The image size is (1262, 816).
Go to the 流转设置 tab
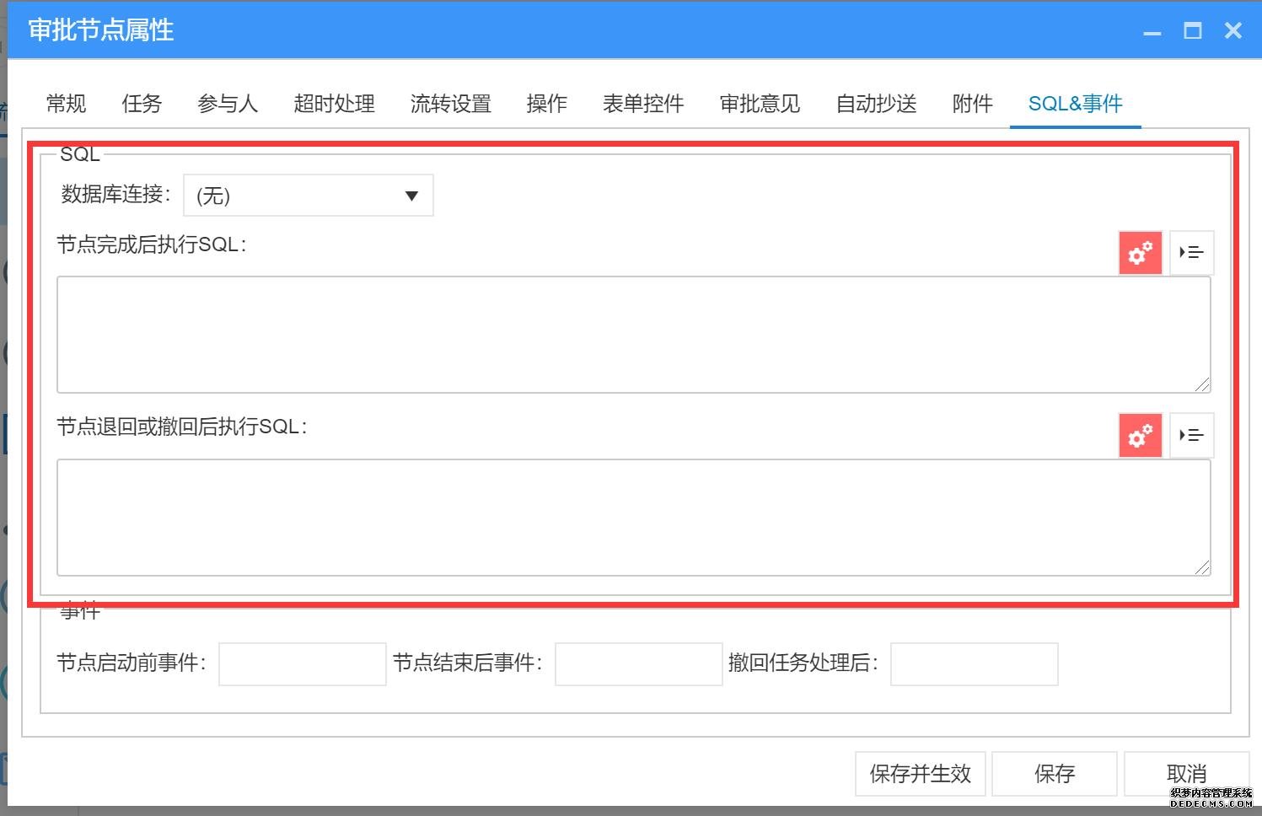click(450, 104)
